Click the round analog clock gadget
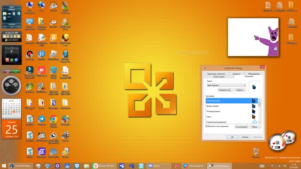 coord(11,85)
